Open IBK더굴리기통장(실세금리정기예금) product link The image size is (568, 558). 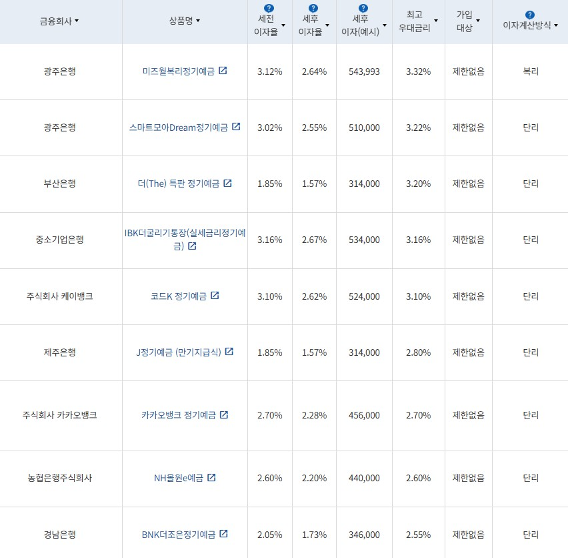(x=185, y=240)
